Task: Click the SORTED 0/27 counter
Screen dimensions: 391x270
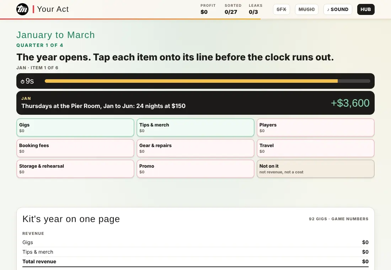Action: [233, 9]
